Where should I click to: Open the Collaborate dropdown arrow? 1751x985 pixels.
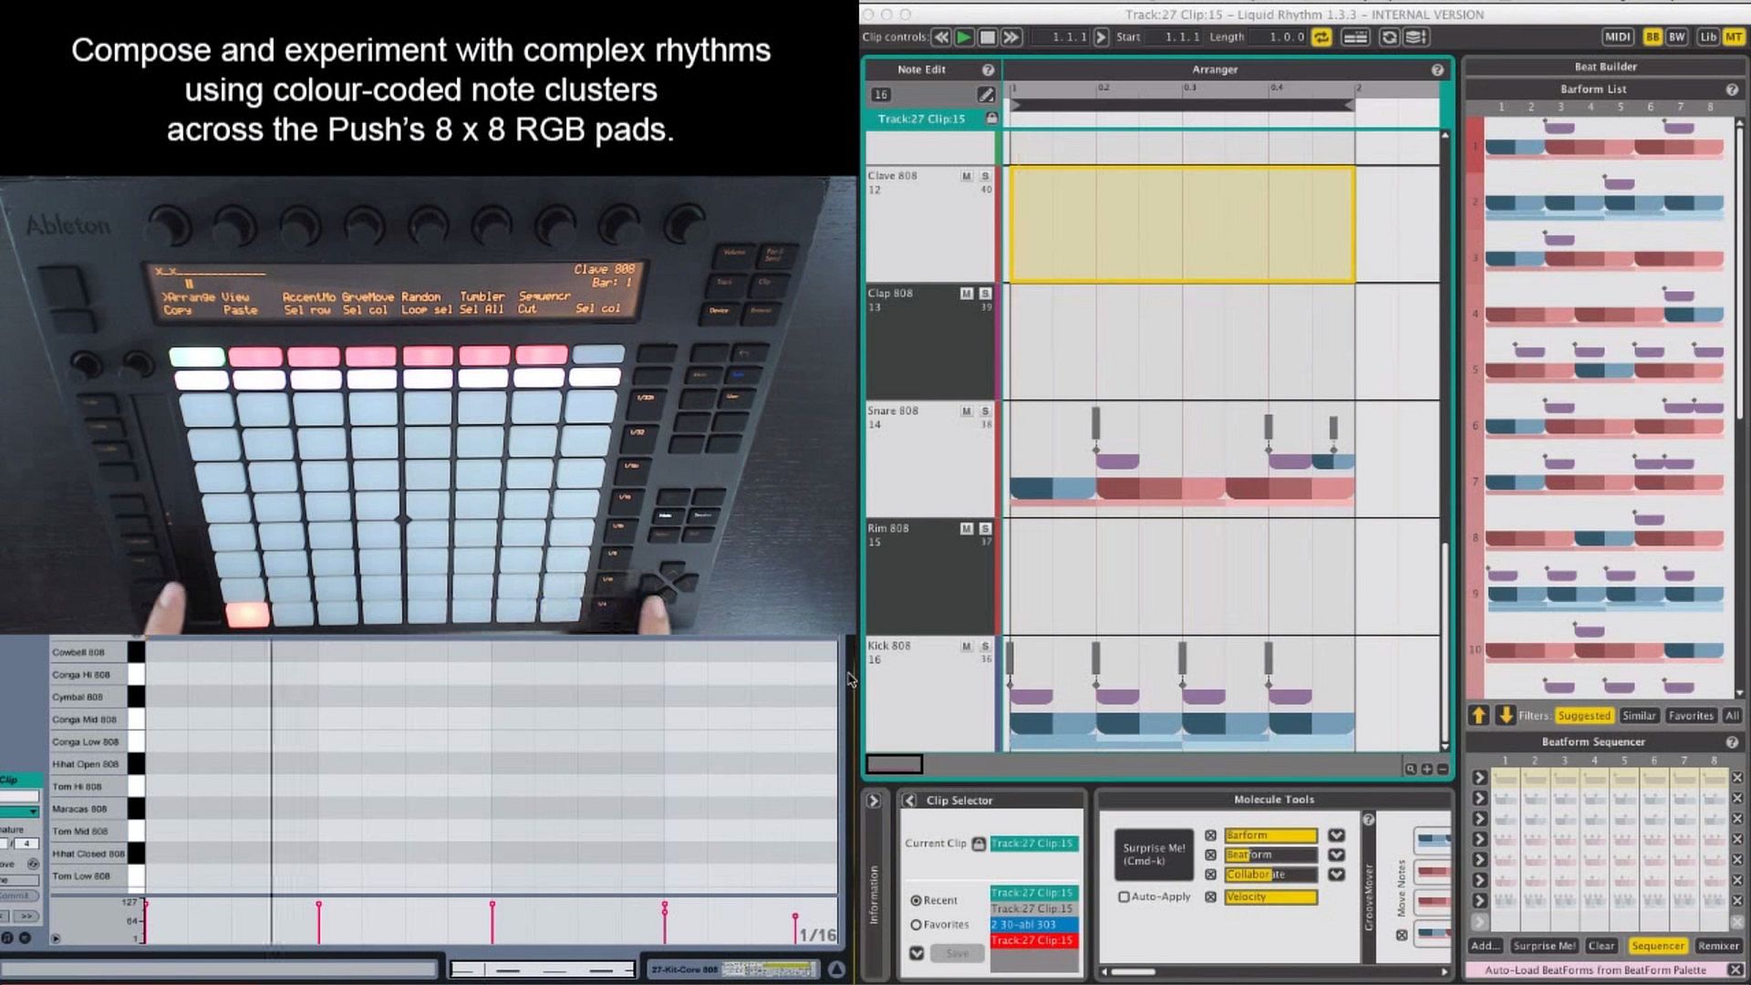(1336, 875)
